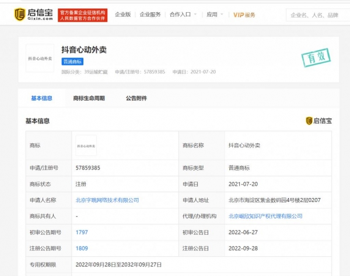Open the 北京崛欣知识产权代理有限公司 agency link
This screenshot has height=276, width=350.
[x=265, y=216]
